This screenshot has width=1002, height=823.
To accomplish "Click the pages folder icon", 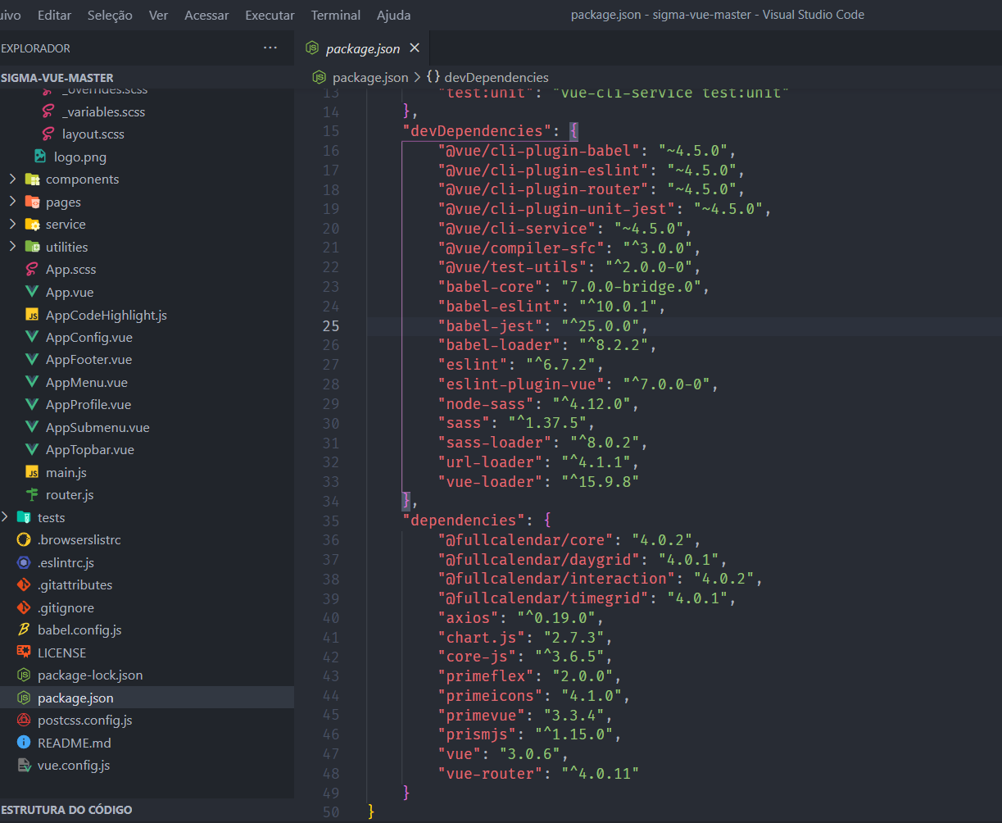I will (32, 202).
